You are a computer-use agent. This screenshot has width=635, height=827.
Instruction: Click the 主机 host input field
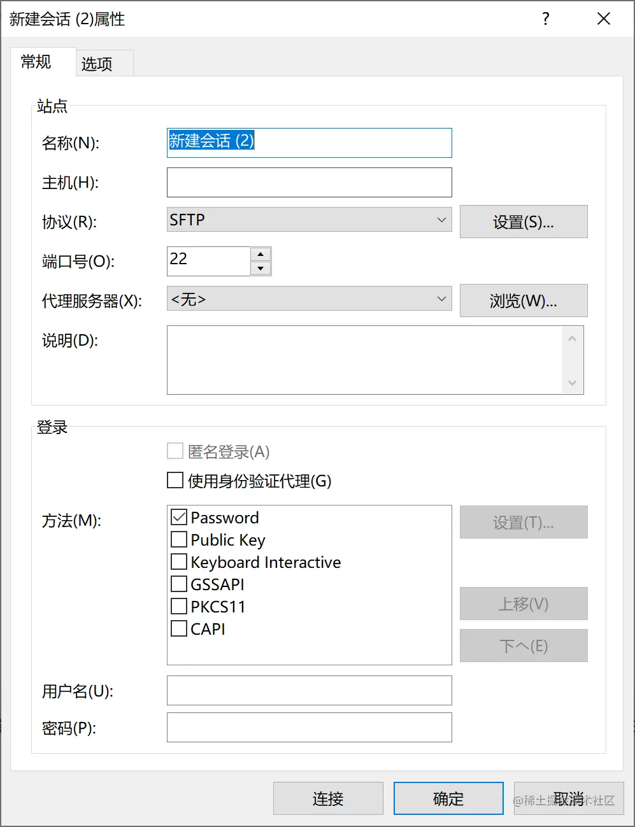click(x=309, y=183)
